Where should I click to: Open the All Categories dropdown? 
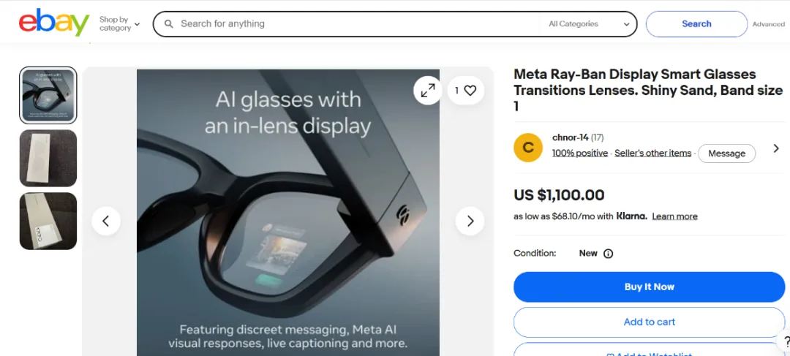point(588,23)
